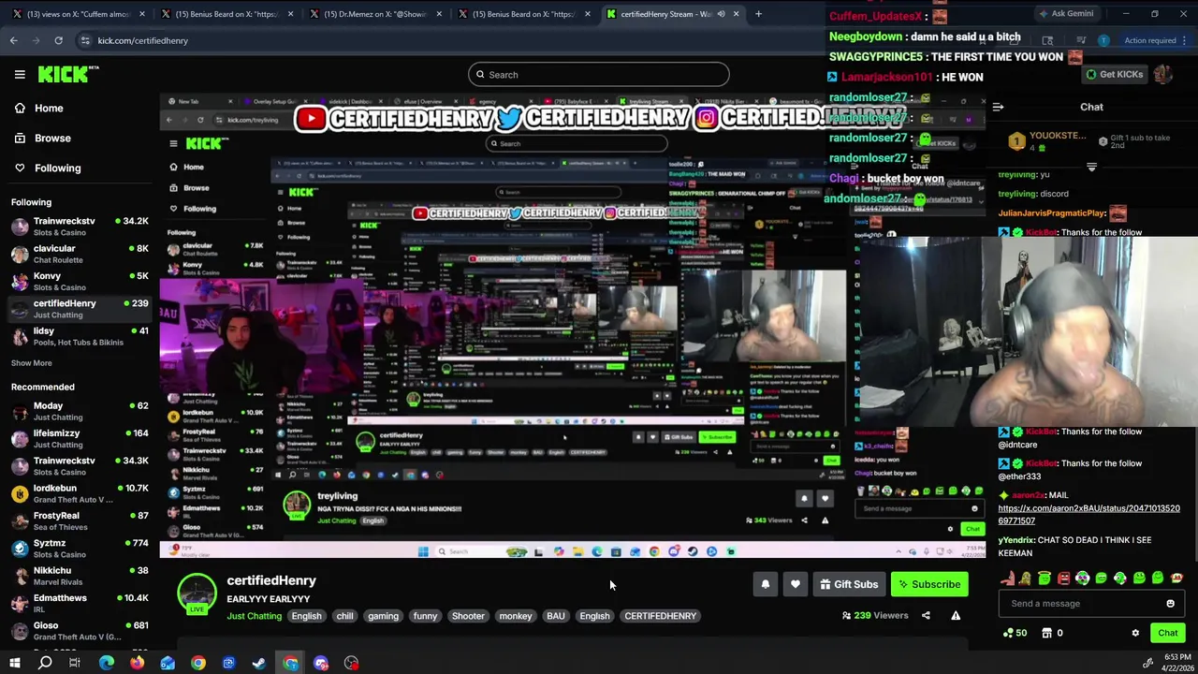Click the address bar showing kick.com/certifiedhenry
1198x674 pixels.
coord(449,40)
